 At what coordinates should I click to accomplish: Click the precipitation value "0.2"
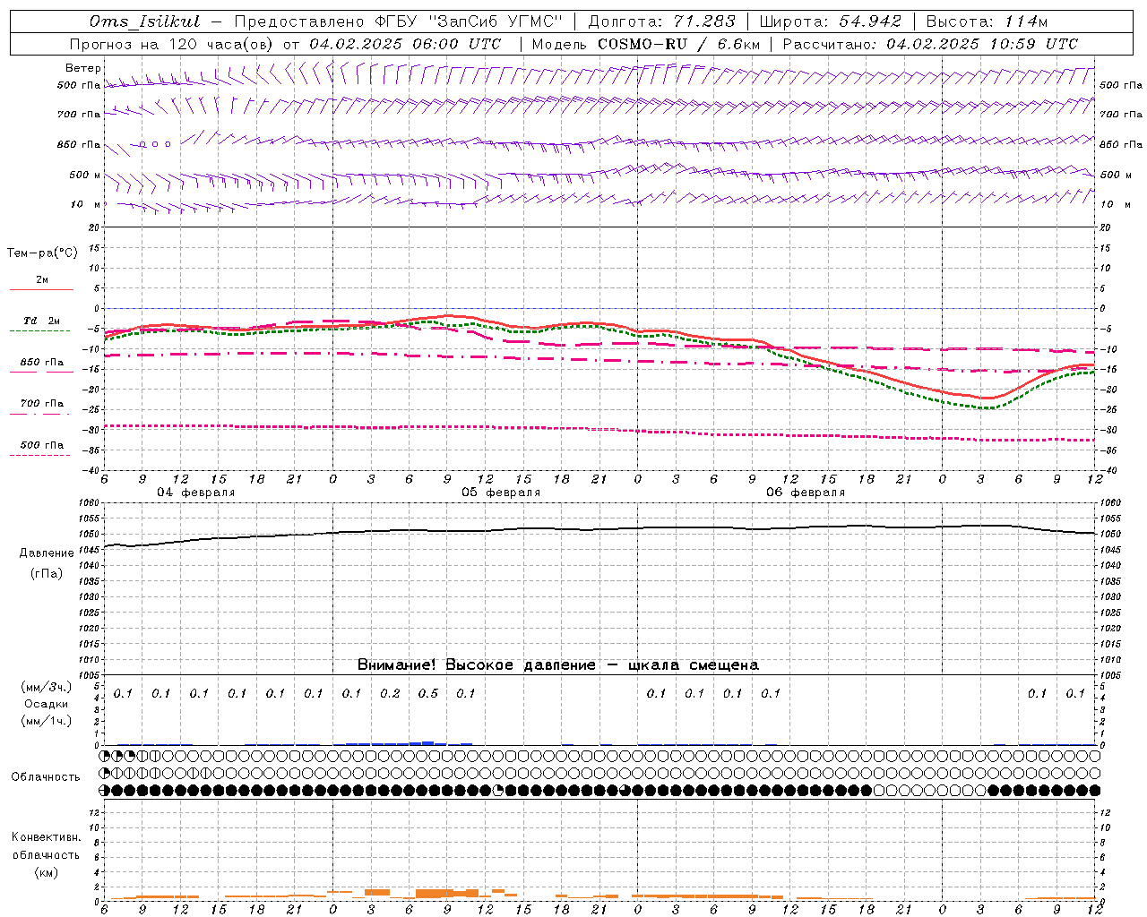390,694
